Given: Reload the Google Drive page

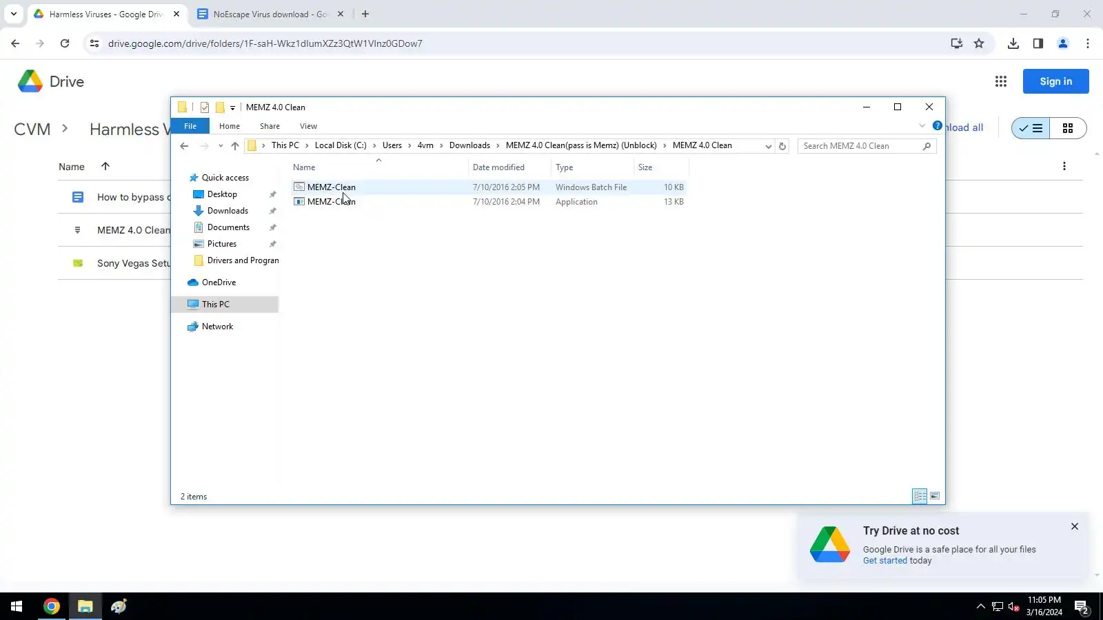Looking at the screenshot, I should pos(65,43).
